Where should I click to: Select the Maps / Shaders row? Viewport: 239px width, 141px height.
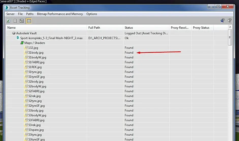click(117, 43)
